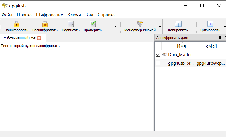Check the gpg4usb-project key checkbox
The image size is (226, 137).
(158, 63)
